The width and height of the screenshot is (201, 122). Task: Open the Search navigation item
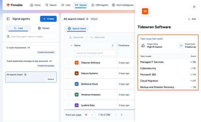pyautogui.click(x=51, y=5)
